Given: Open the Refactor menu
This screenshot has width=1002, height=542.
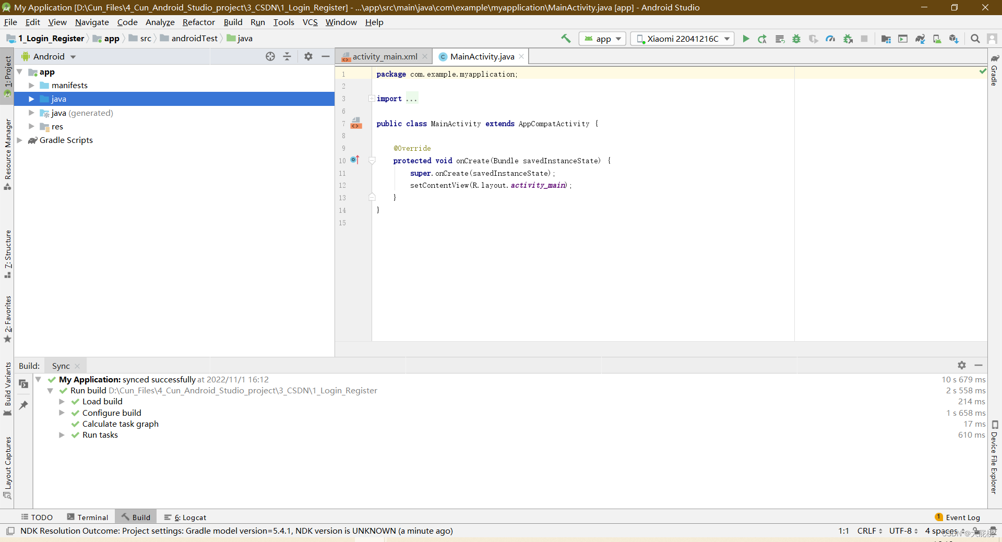Looking at the screenshot, I should pyautogui.click(x=198, y=22).
